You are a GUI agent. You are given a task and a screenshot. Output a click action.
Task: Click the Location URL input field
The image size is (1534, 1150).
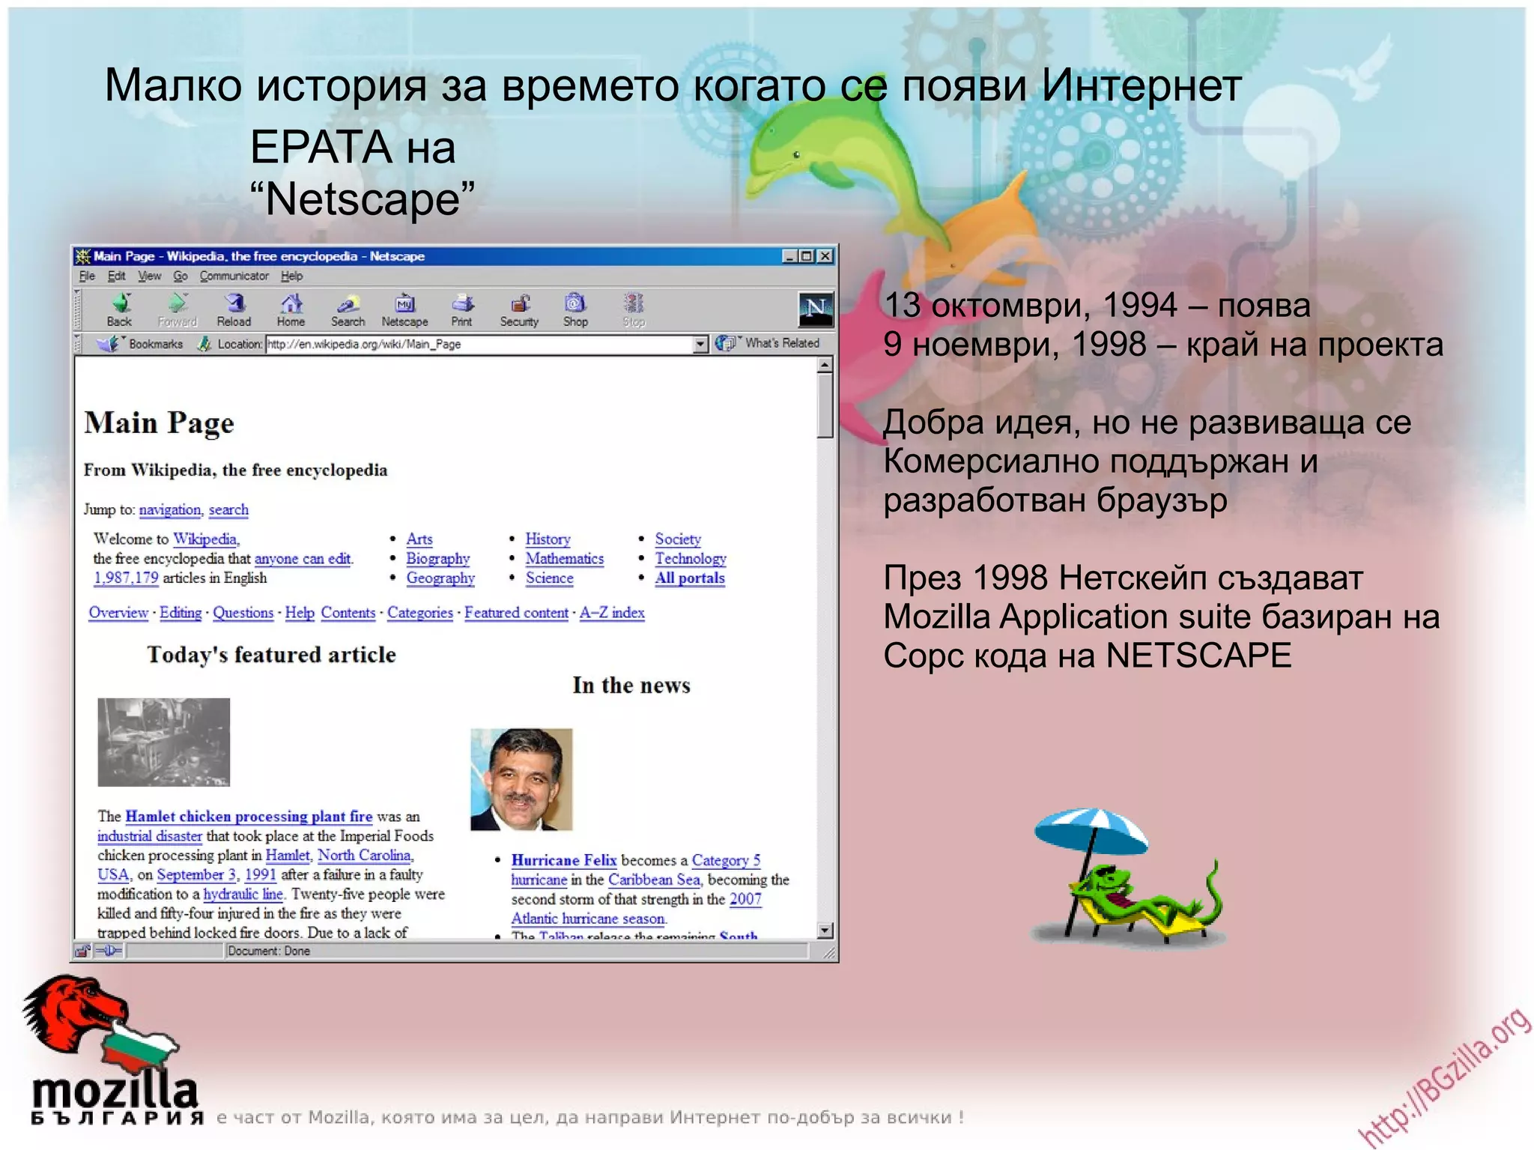pyautogui.click(x=480, y=345)
